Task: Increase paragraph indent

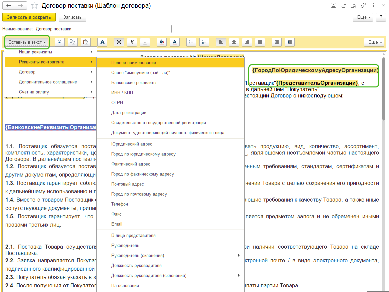Action: (276, 42)
